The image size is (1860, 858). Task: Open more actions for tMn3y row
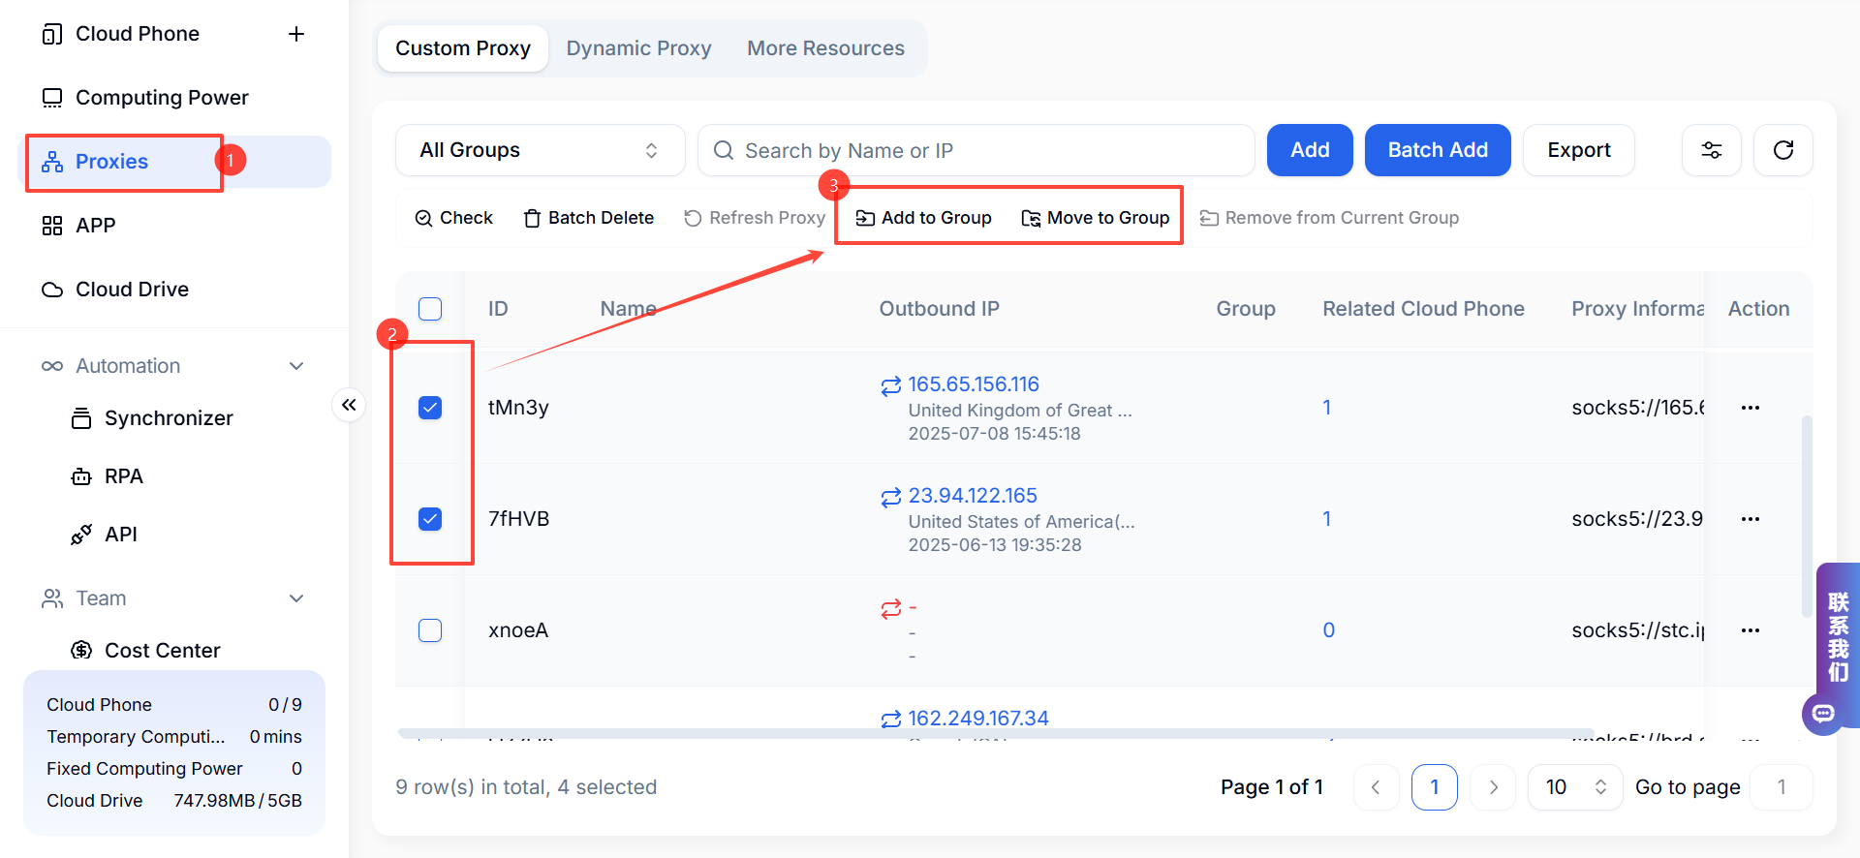1750,408
